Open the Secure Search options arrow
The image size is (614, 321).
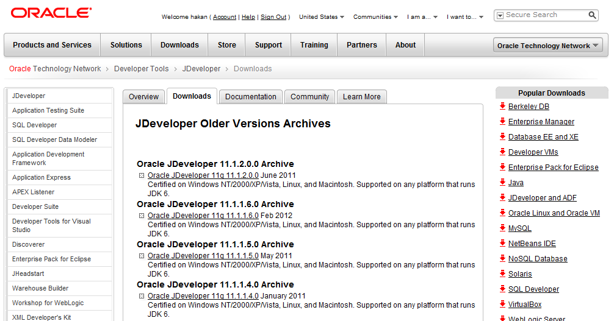point(500,16)
